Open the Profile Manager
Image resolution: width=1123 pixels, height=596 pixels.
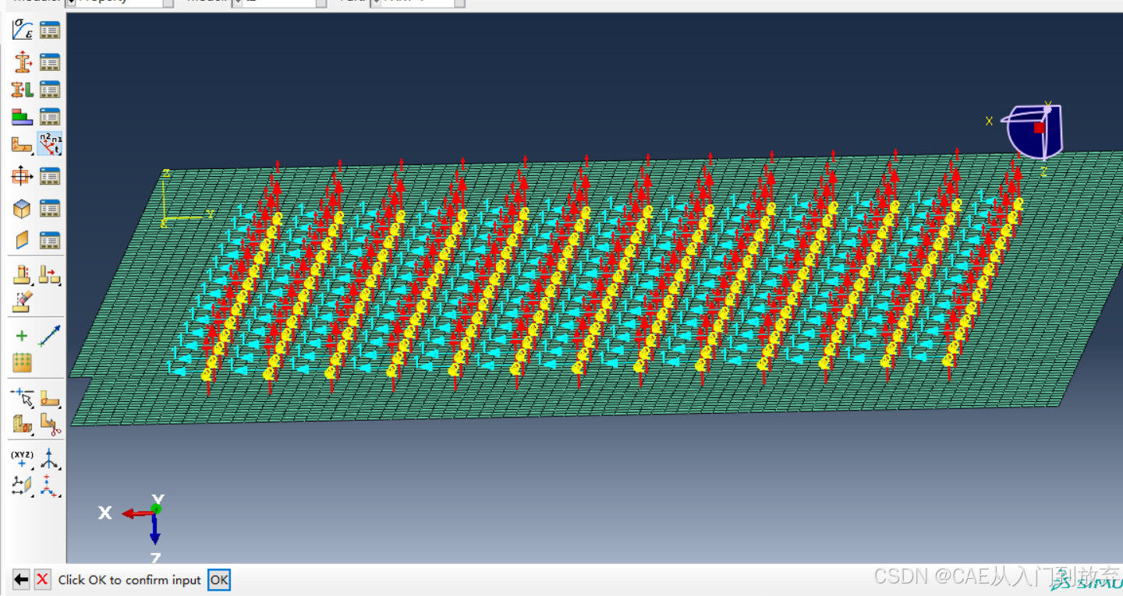50,177
